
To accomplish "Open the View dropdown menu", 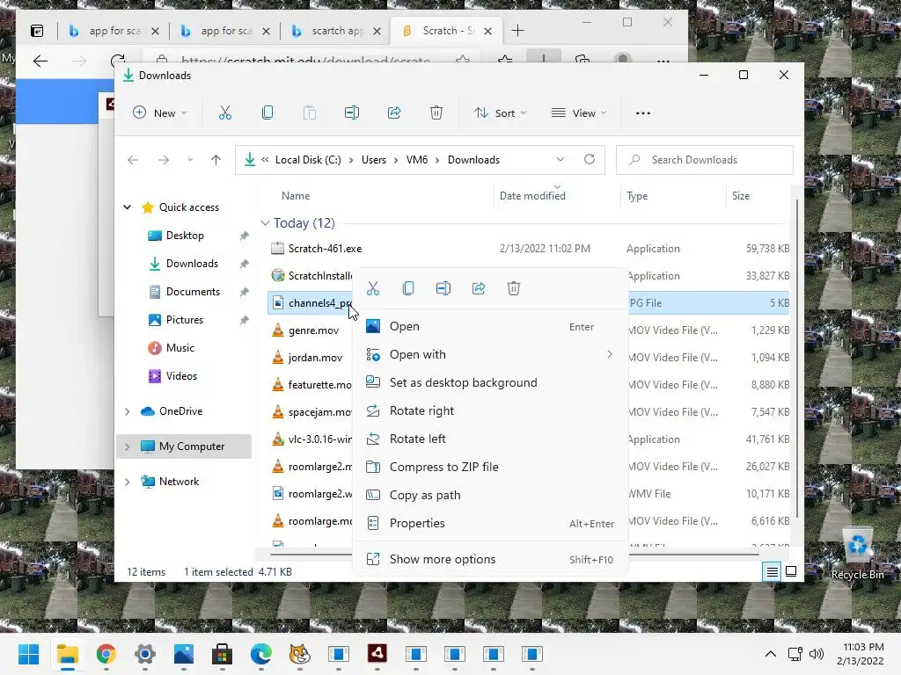I will point(579,113).
